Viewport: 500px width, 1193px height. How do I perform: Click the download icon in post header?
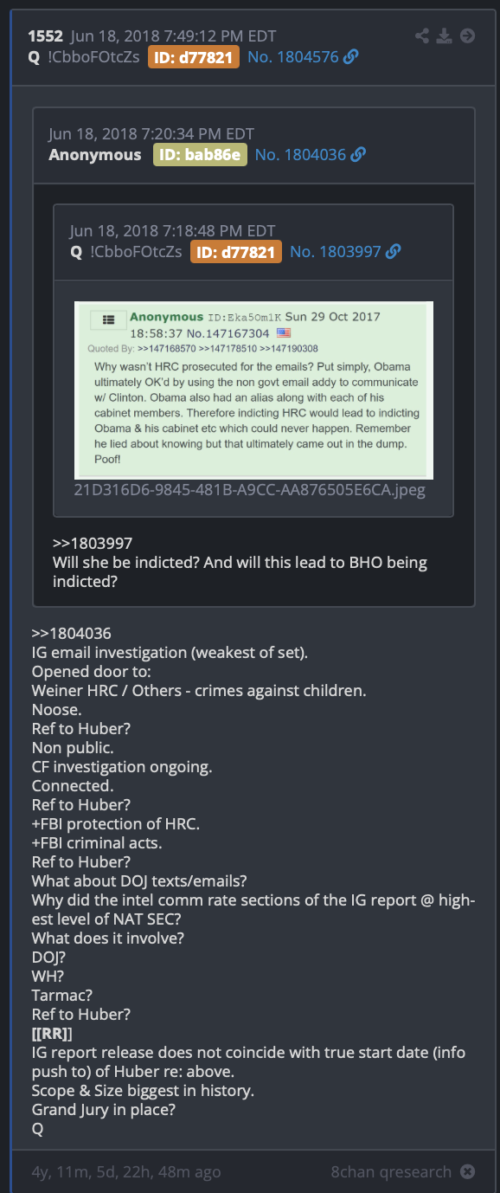coord(445,35)
